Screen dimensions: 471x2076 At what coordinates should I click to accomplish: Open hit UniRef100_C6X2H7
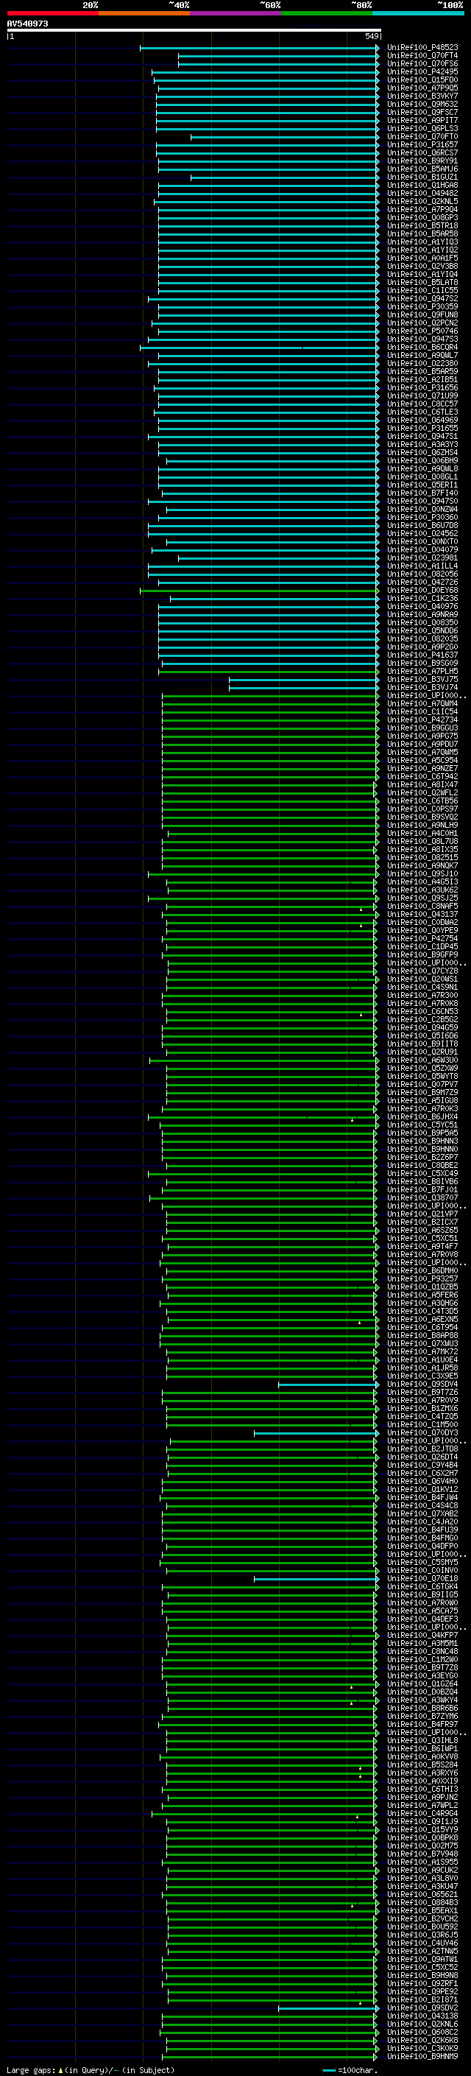pos(422,1473)
